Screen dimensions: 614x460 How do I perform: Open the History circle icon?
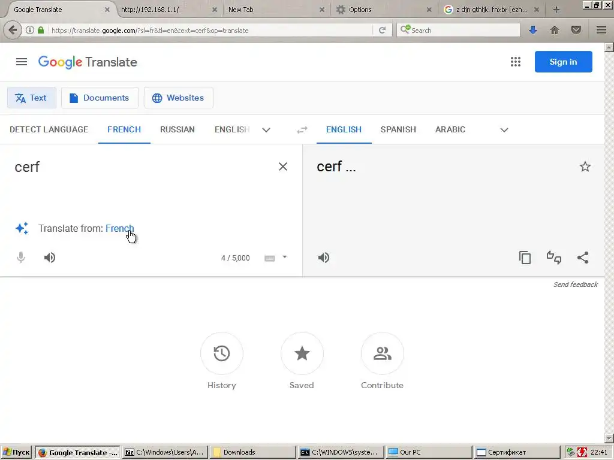point(222,353)
